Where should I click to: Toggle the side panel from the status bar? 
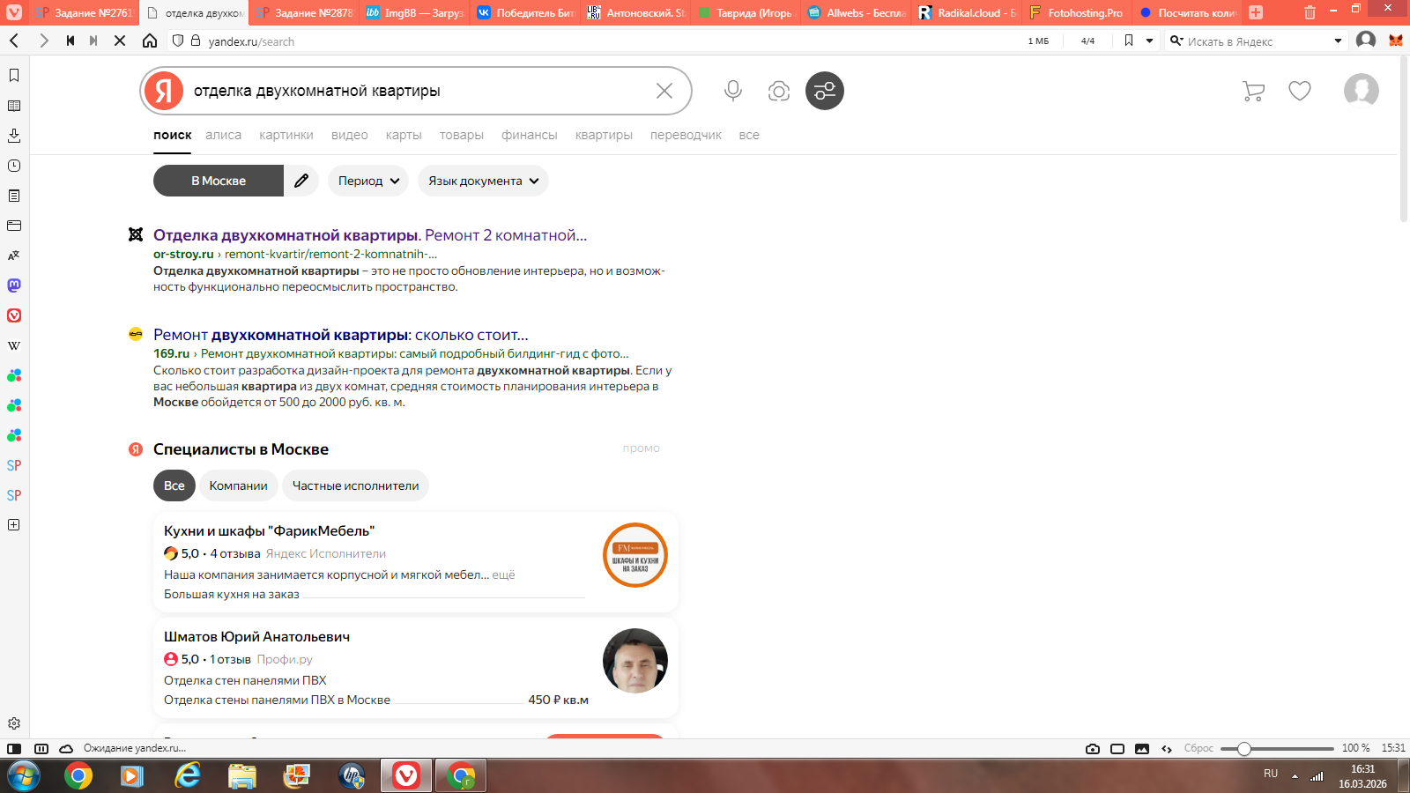tap(14, 749)
